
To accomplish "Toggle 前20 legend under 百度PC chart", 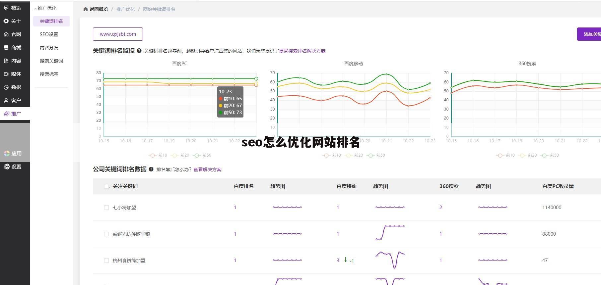I will coord(180,155).
